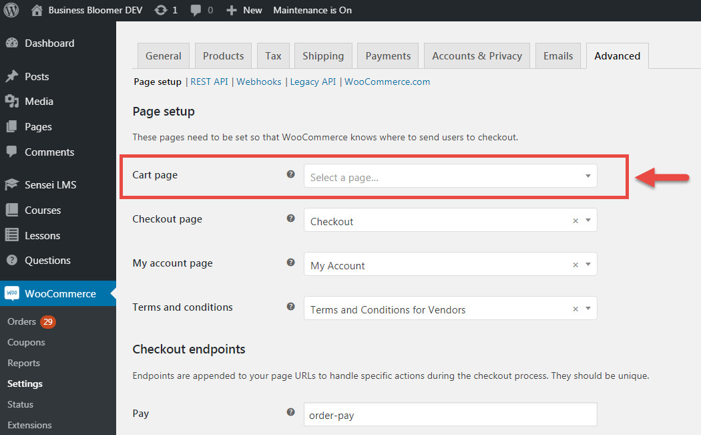Open the Shipping settings tab
701x435 pixels.
(323, 56)
